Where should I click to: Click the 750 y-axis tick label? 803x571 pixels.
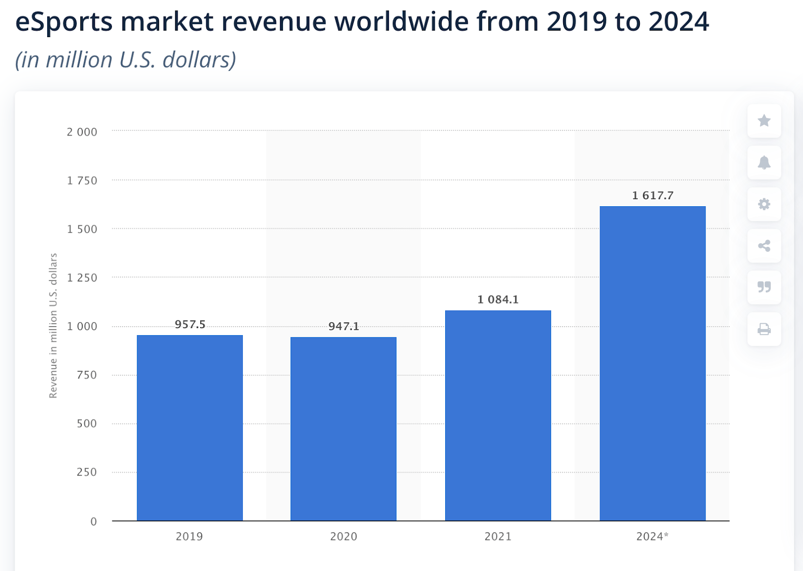(87, 375)
